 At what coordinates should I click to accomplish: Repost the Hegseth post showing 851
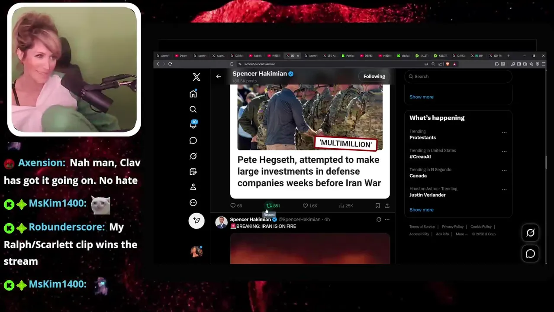(x=273, y=206)
